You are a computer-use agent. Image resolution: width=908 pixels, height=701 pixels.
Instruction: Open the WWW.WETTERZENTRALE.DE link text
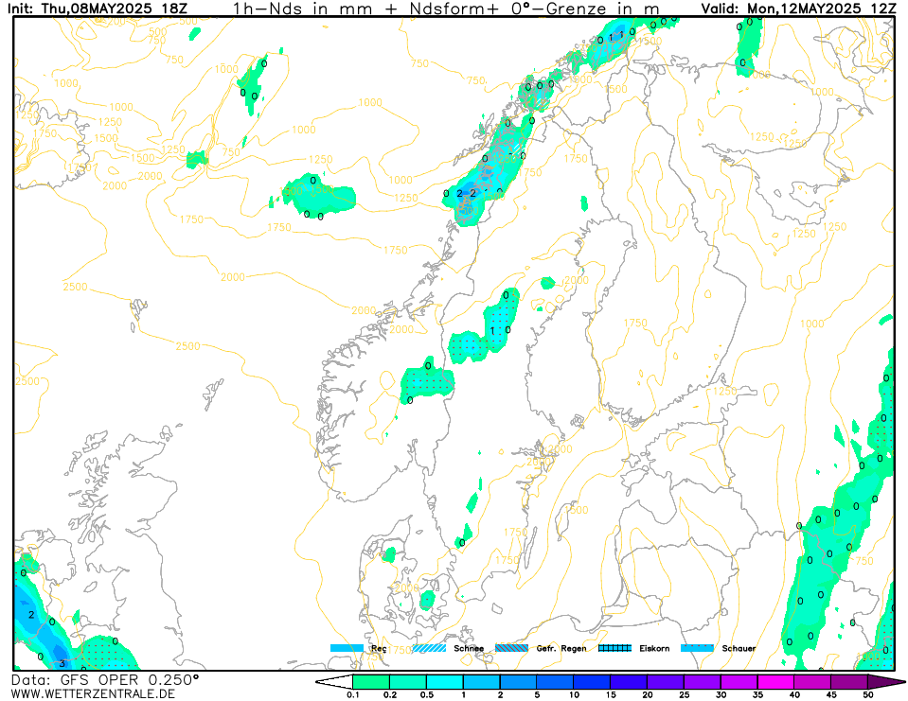pos(93,693)
